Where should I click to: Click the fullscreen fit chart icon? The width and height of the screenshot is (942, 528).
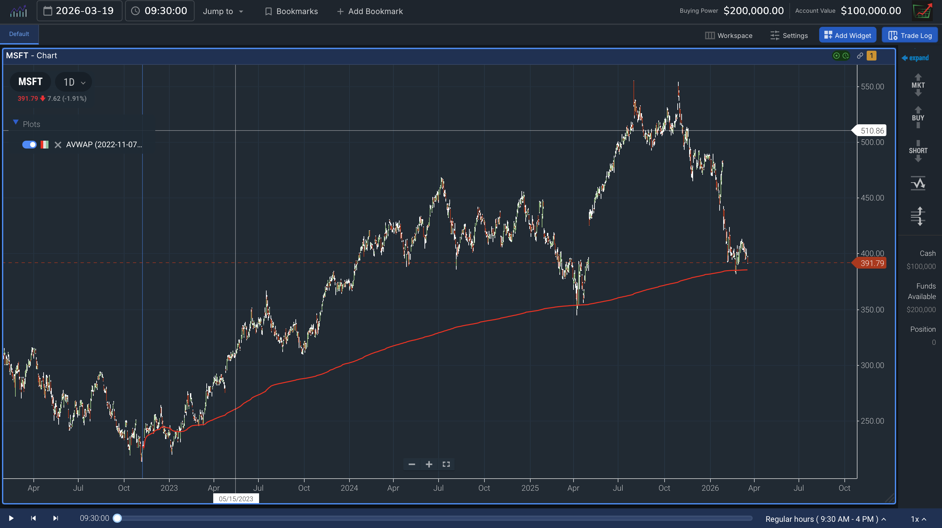(x=446, y=464)
